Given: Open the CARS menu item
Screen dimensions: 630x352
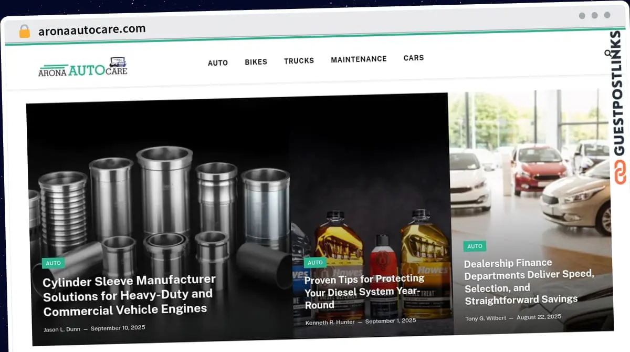Looking at the screenshot, I should click(x=414, y=58).
